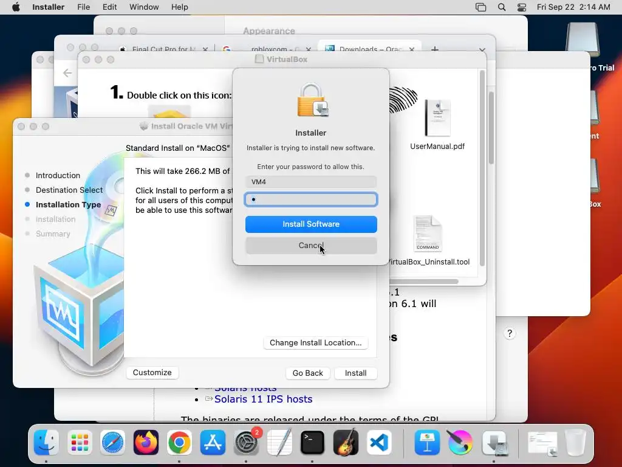
Task: Select the VirtualBox_Uninstall.tool command file icon
Action: pyautogui.click(x=428, y=233)
